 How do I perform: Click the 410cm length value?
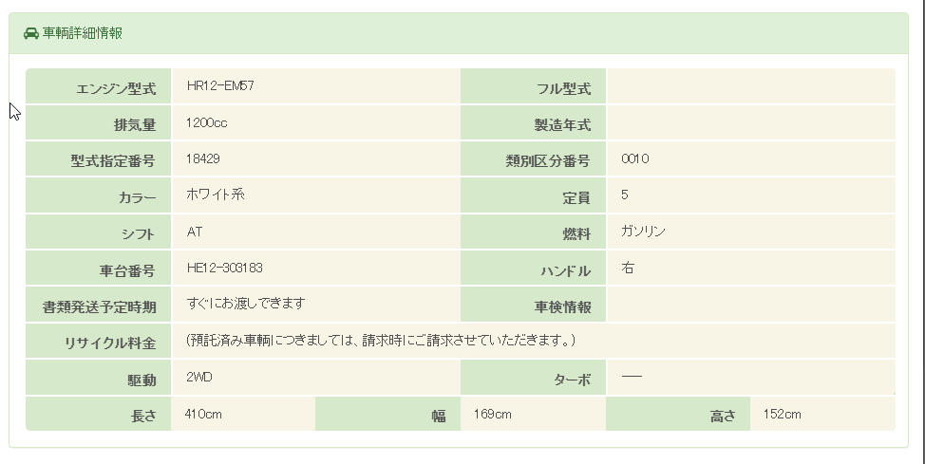point(203,414)
